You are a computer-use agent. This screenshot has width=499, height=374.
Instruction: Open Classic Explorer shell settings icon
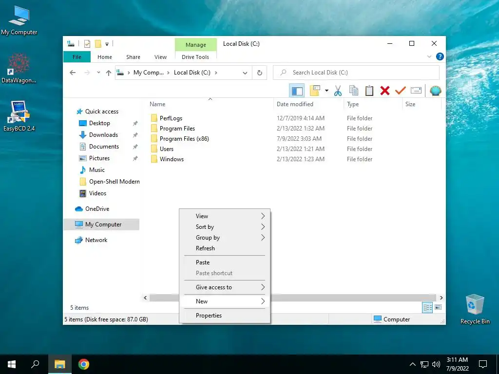(x=435, y=91)
